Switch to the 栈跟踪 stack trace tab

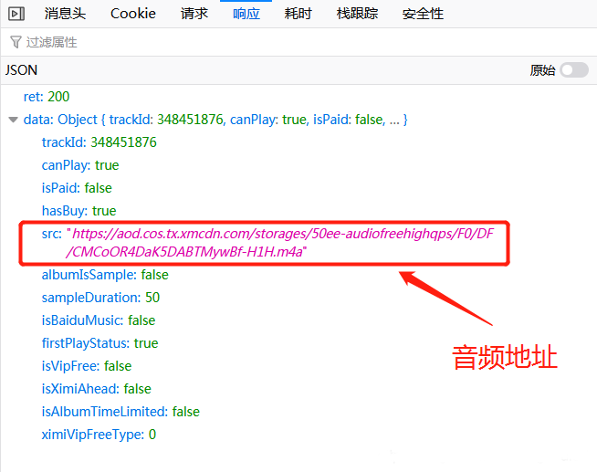[357, 13]
